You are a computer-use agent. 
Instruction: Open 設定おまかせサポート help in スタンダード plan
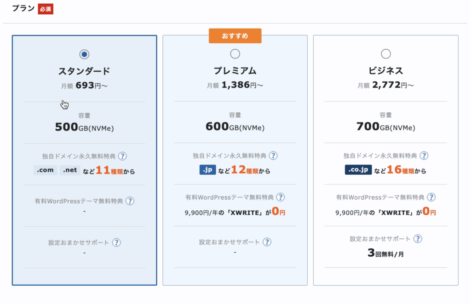click(116, 242)
